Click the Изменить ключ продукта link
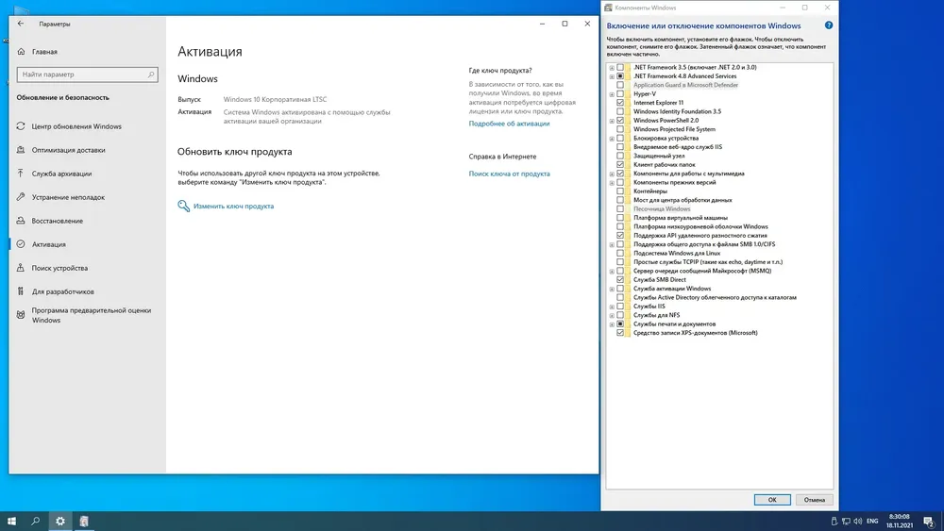This screenshot has width=944, height=531. [x=233, y=206]
